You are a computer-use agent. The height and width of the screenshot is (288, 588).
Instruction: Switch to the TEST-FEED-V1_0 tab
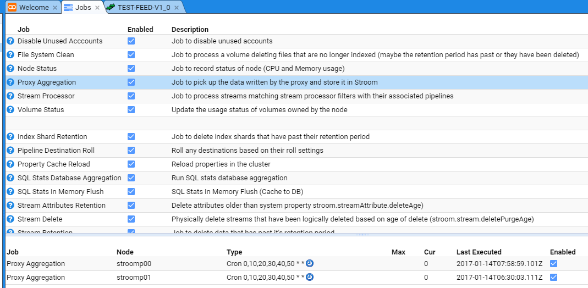point(143,8)
